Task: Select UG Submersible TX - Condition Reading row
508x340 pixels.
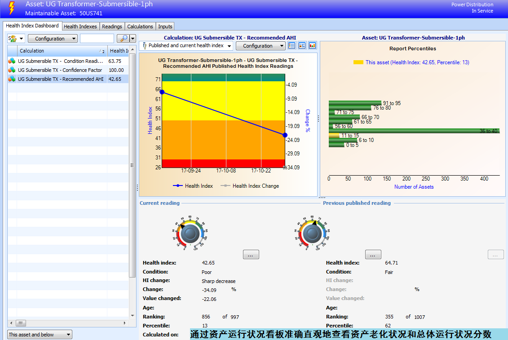Action: coord(68,61)
